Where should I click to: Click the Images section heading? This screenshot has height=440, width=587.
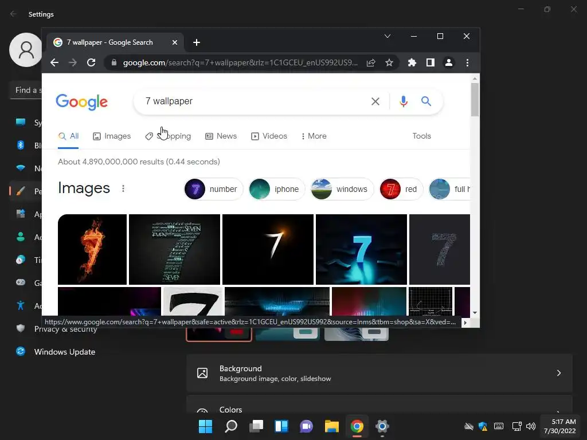point(84,188)
